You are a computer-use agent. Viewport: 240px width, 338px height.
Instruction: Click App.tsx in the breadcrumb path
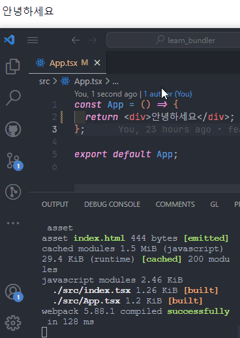point(88,82)
